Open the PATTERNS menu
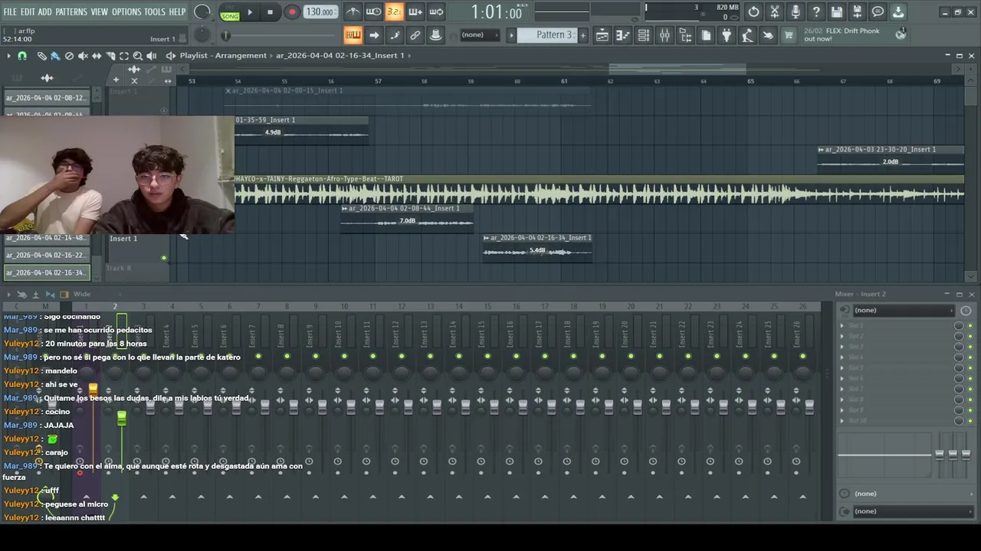Viewport: 981px width, 551px height. point(71,12)
